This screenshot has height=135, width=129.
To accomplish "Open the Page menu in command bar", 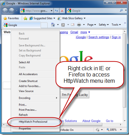I will pyautogui.click(x=92, y=25).
